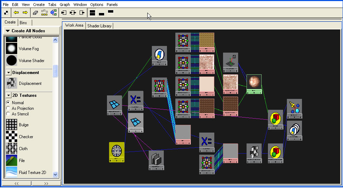343x188 pixels.
Task: Create a File texture node
Action: 22,161
